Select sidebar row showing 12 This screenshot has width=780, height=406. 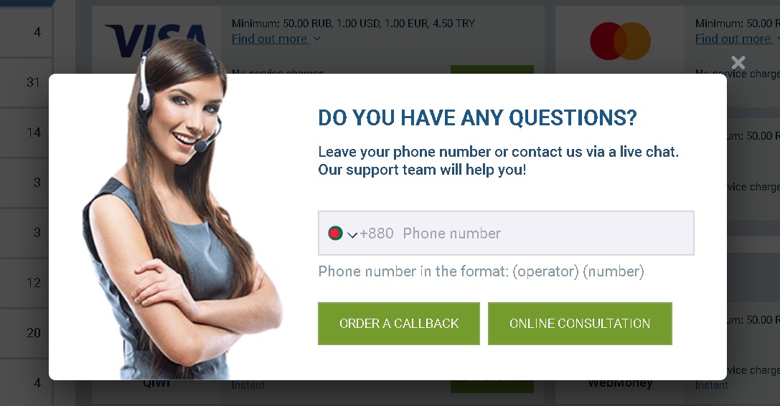pyautogui.click(x=26, y=283)
